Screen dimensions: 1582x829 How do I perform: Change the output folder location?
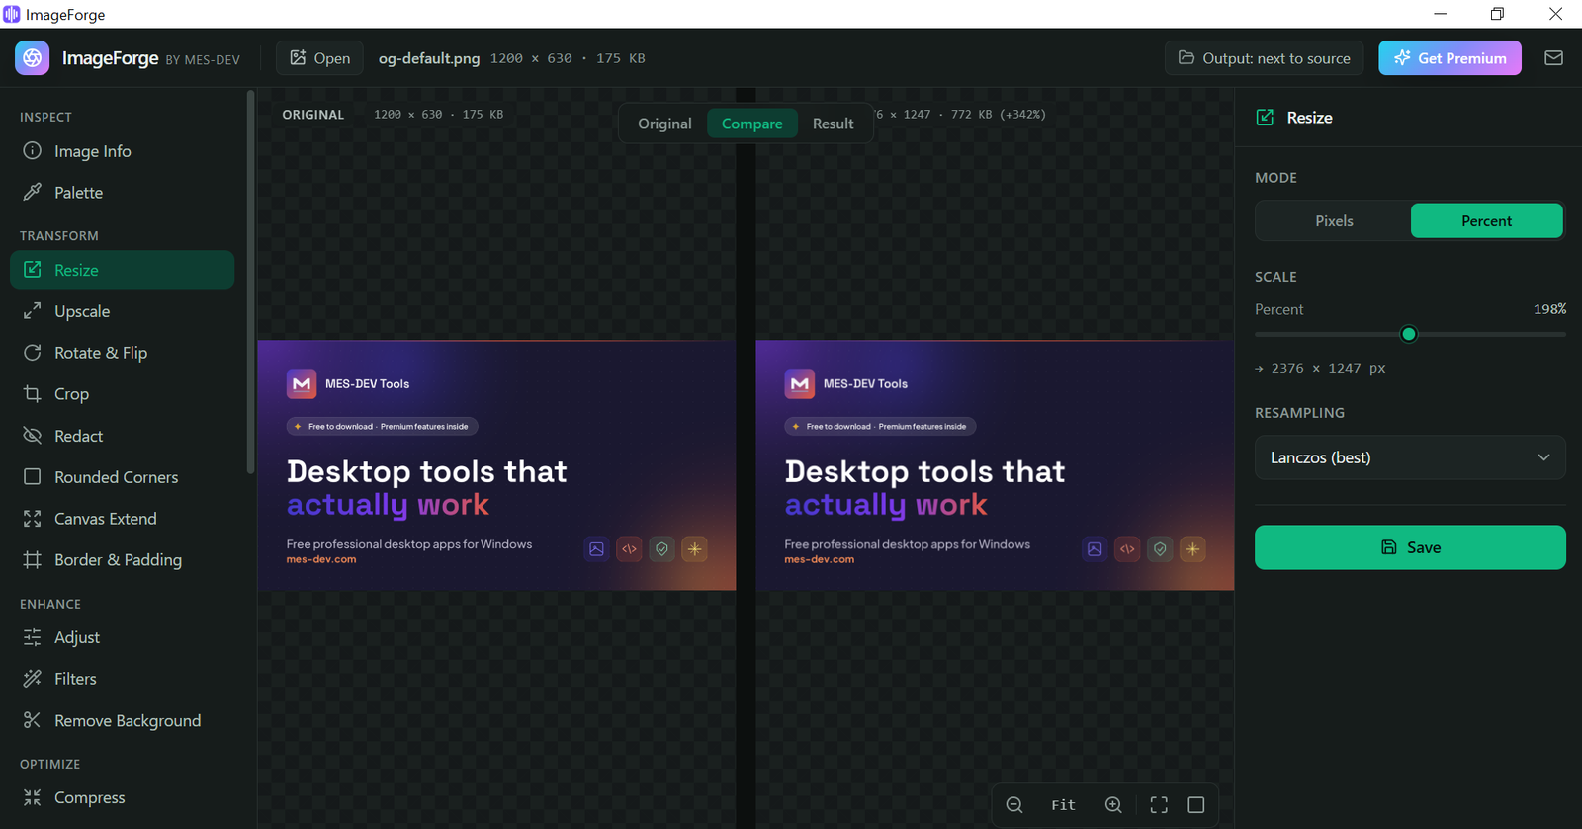(1264, 58)
